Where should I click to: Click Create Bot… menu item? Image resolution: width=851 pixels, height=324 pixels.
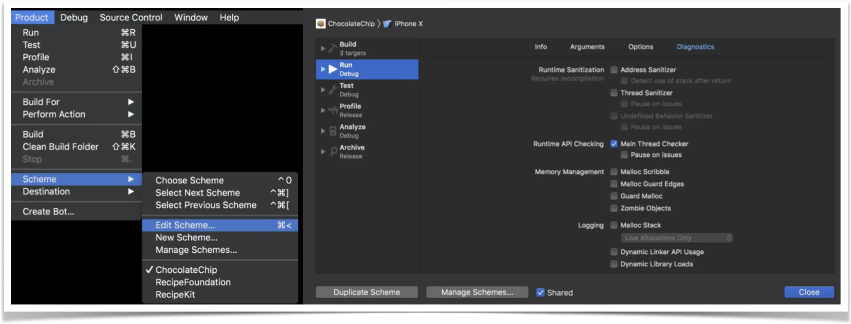(77, 212)
